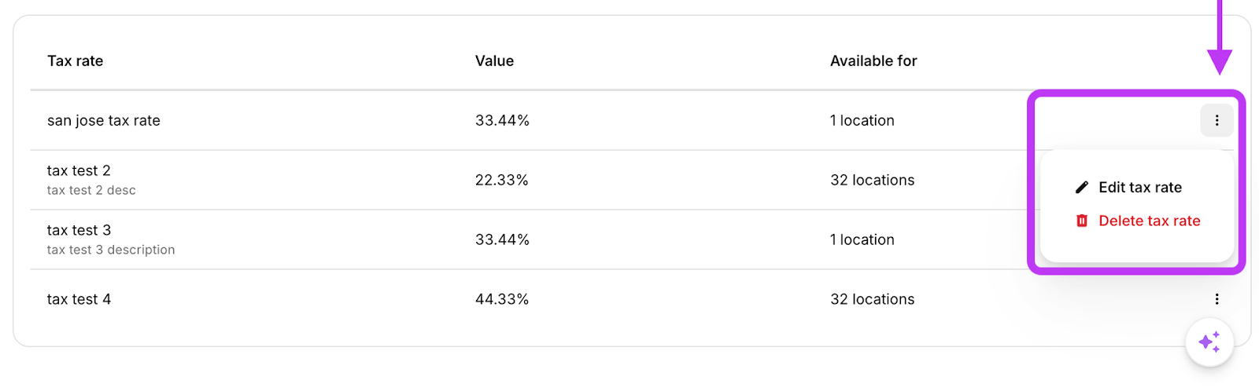Click the "Tax rate" column header

coord(76,61)
